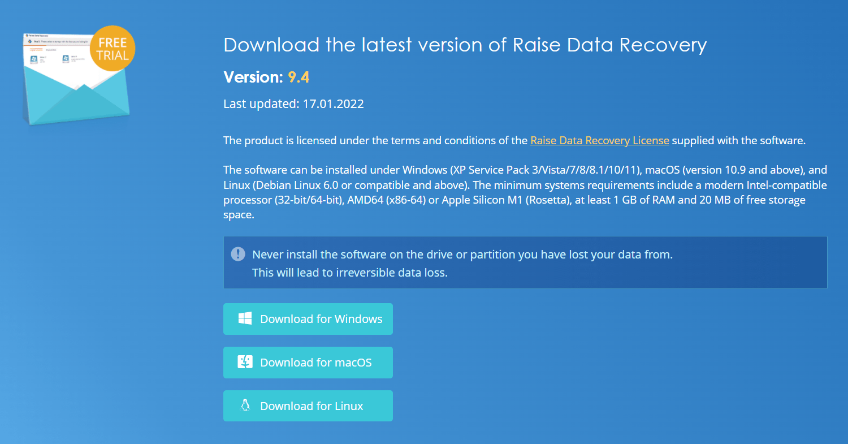Open the Raise Data Recovery License link
Image resolution: width=848 pixels, height=444 pixels.
pos(599,140)
